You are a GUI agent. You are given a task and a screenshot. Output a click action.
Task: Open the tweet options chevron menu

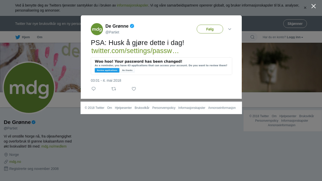tap(230, 29)
